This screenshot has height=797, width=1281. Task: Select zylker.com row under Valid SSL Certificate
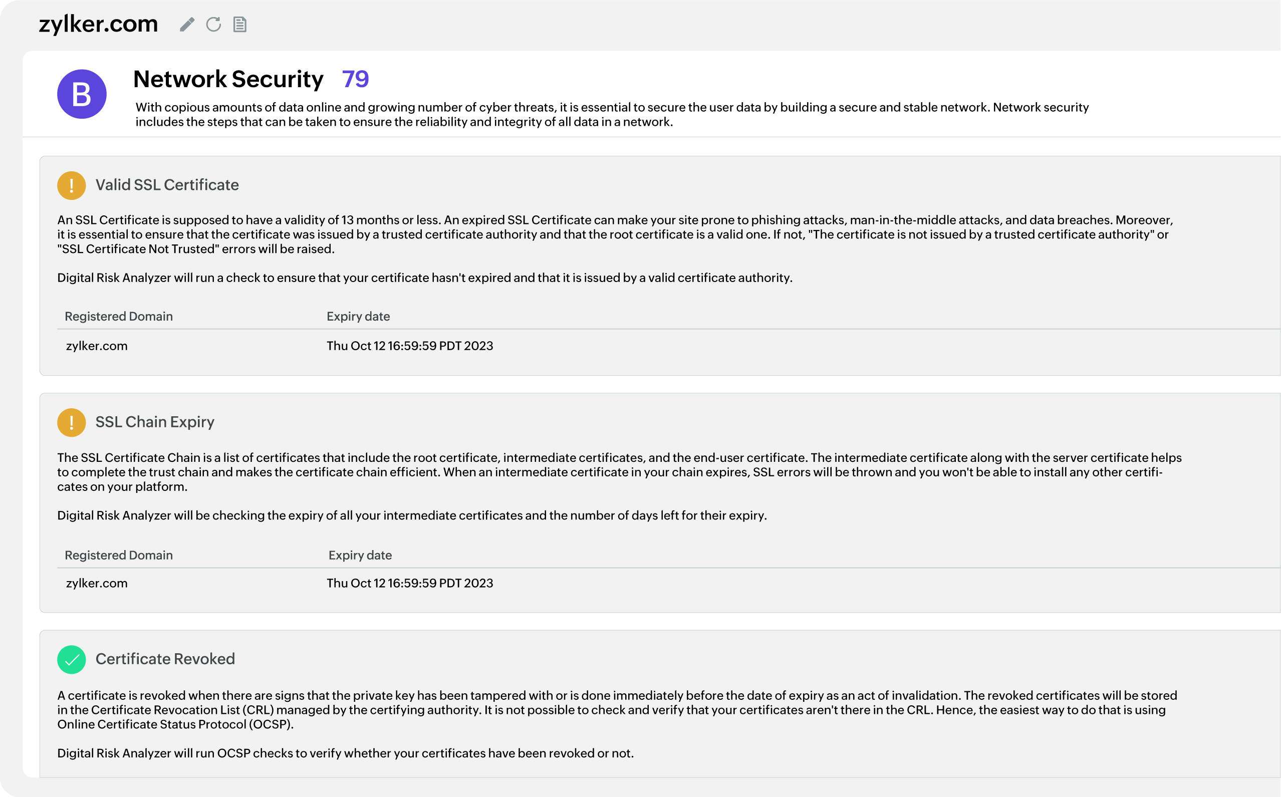[x=97, y=346]
